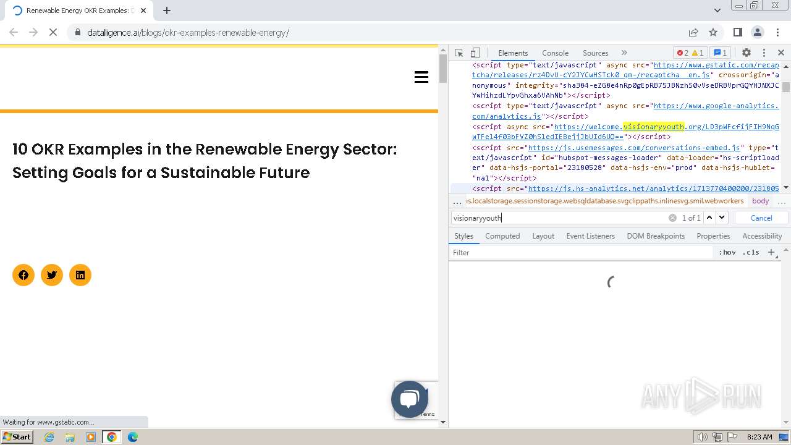This screenshot has height=445, width=791.
Task: Share the article on Facebook
Action: point(23,275)
